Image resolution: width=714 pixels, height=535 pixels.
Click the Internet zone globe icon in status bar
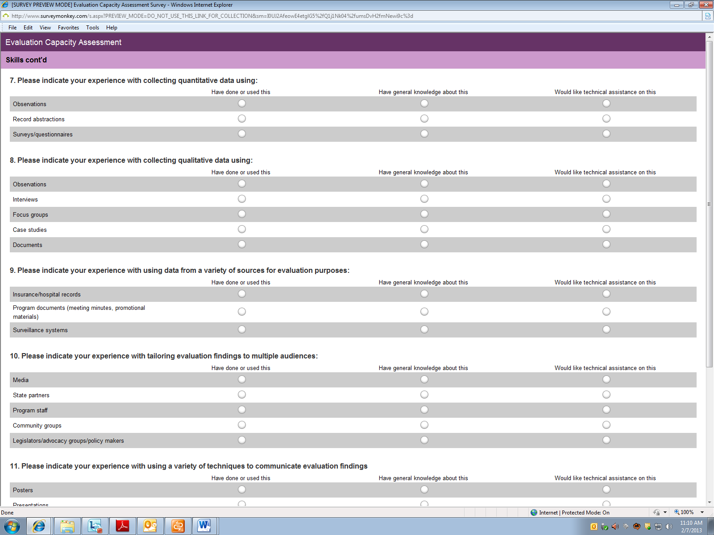click(x=534, y=512)
